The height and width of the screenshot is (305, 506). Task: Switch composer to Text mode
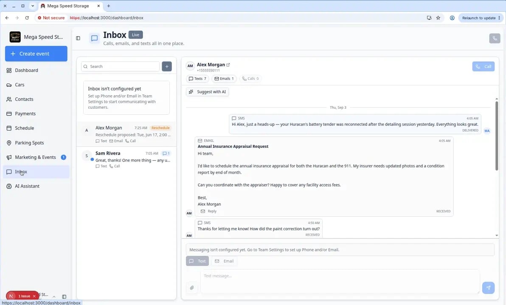[x=197, y=261]
